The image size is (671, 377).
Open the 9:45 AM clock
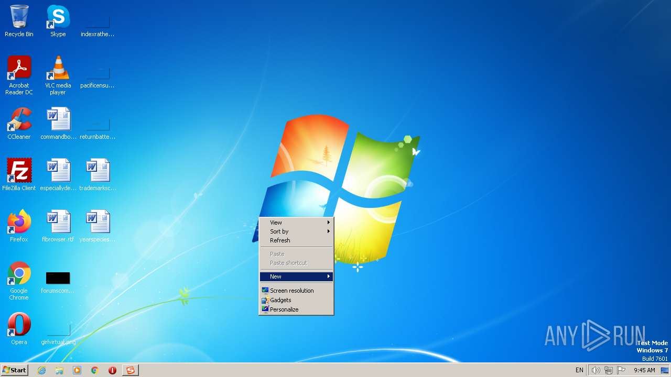(644, 370)
